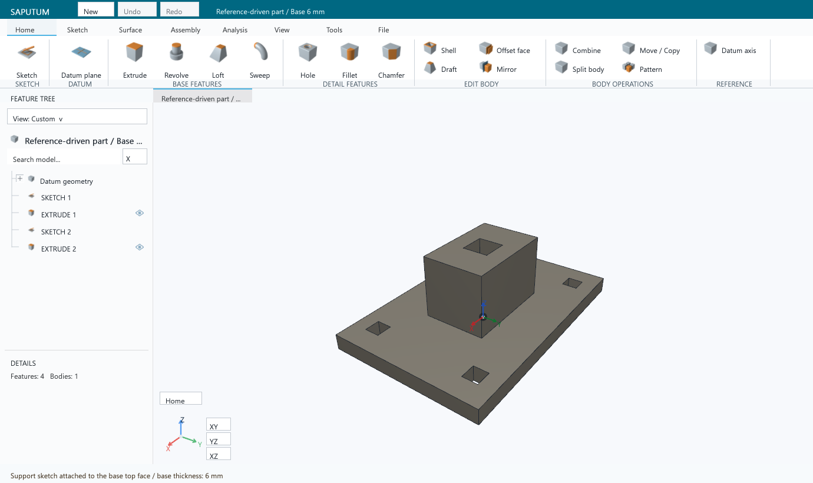Toggle visibility of EXTRUDE 2
813x483 pixels.
point(140,247)
